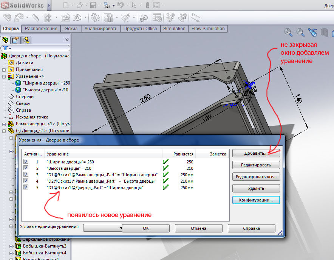Click the feature tree filter field

tap(38, 48)
